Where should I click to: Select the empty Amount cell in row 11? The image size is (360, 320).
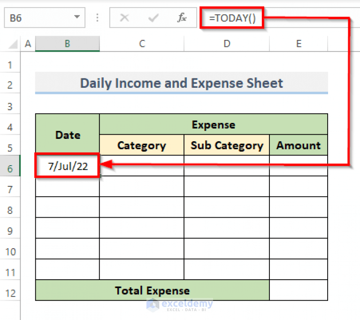tap(299, 269)
